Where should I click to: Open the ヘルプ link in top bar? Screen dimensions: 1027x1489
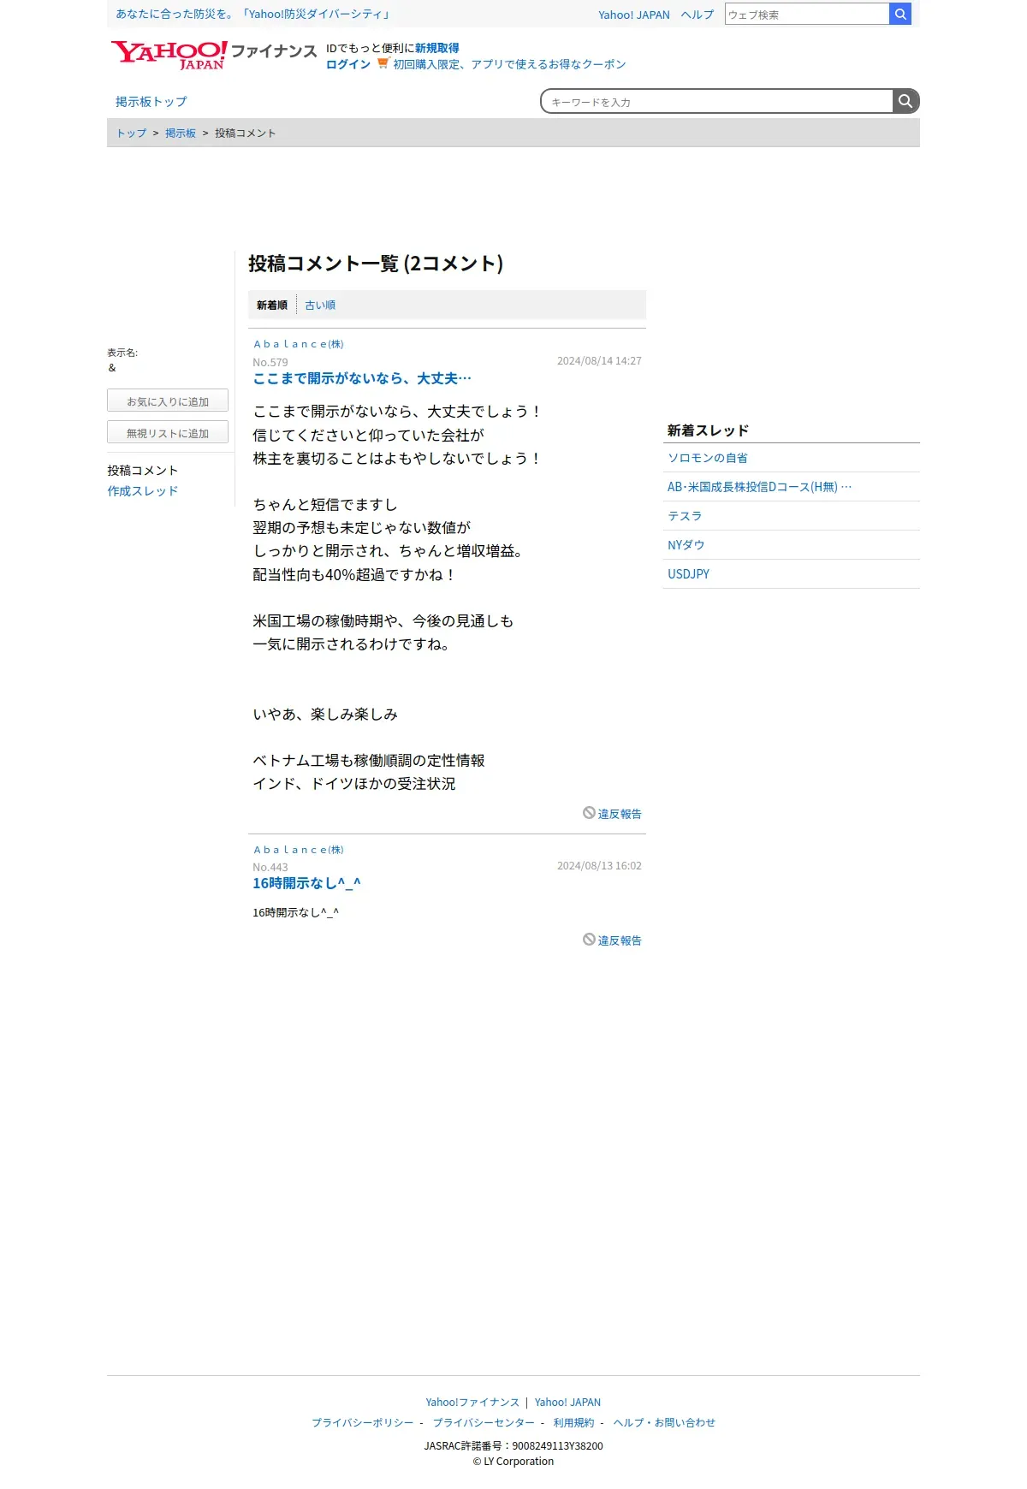click(x=698, y=15)
